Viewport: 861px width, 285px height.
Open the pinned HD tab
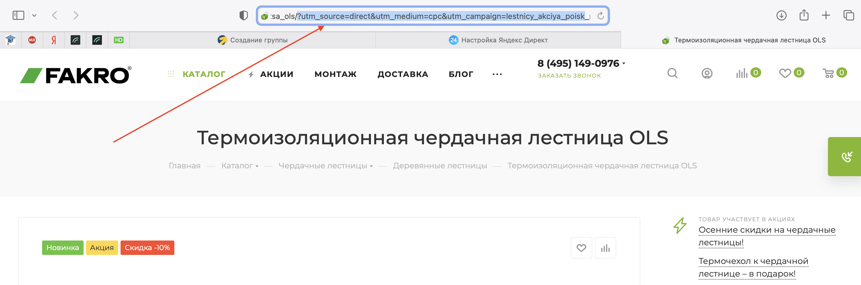119,40
